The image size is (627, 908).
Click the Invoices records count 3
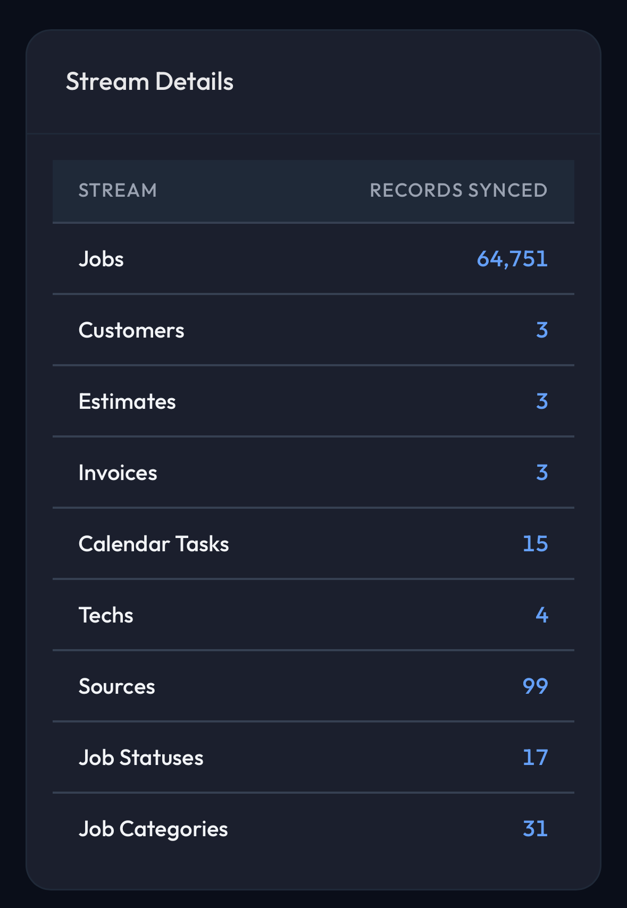tap(542, 473)
